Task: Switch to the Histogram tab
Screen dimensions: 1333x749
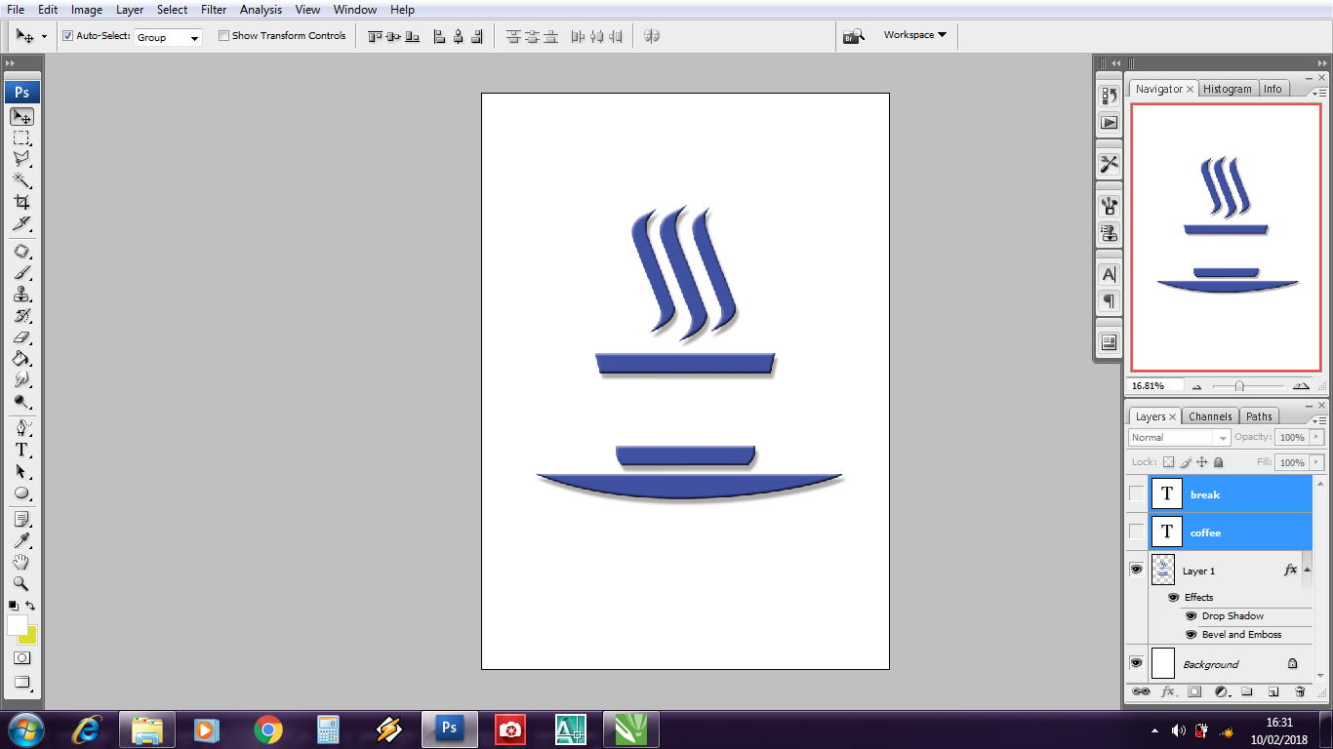Action: pyautogui.click(x=1227, y=89)
